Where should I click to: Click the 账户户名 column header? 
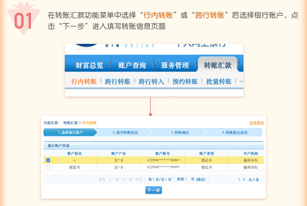[x=119, y=153]
